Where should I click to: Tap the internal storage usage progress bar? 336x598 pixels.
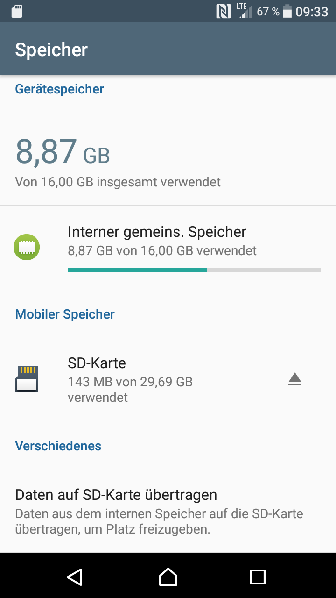click(194, 270)
